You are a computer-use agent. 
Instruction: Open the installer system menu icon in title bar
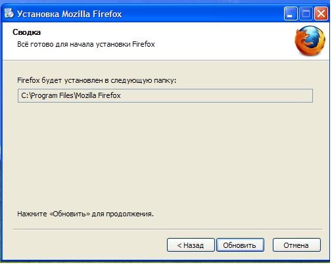tap(9, 13)
